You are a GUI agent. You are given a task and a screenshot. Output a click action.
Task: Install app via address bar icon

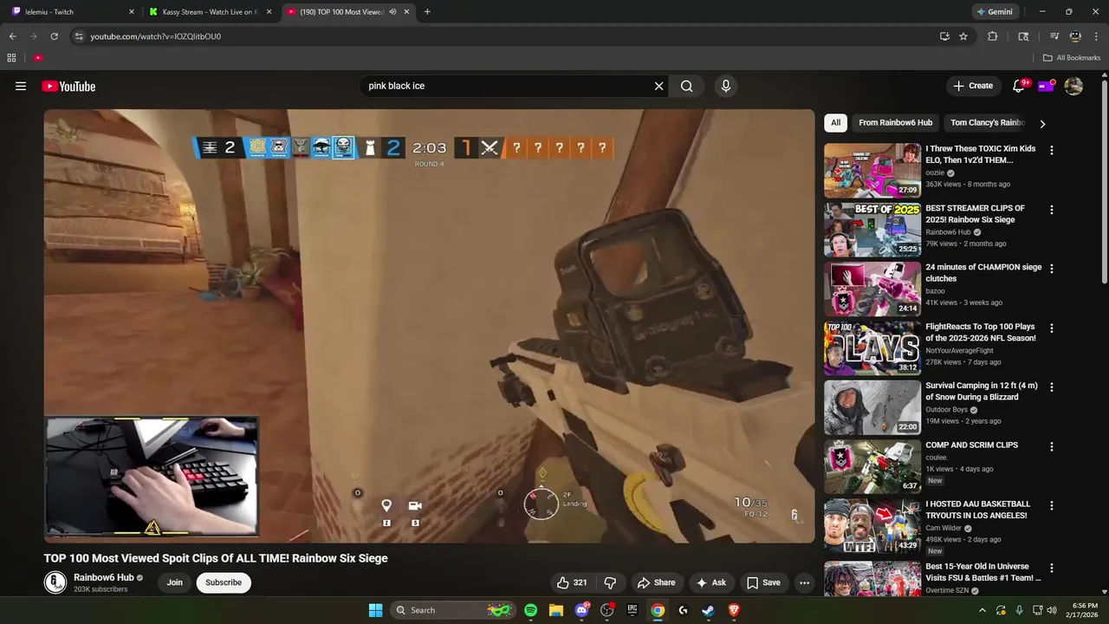click(944, 36)
